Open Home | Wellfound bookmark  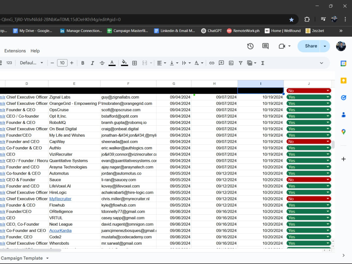pos(283,31)
